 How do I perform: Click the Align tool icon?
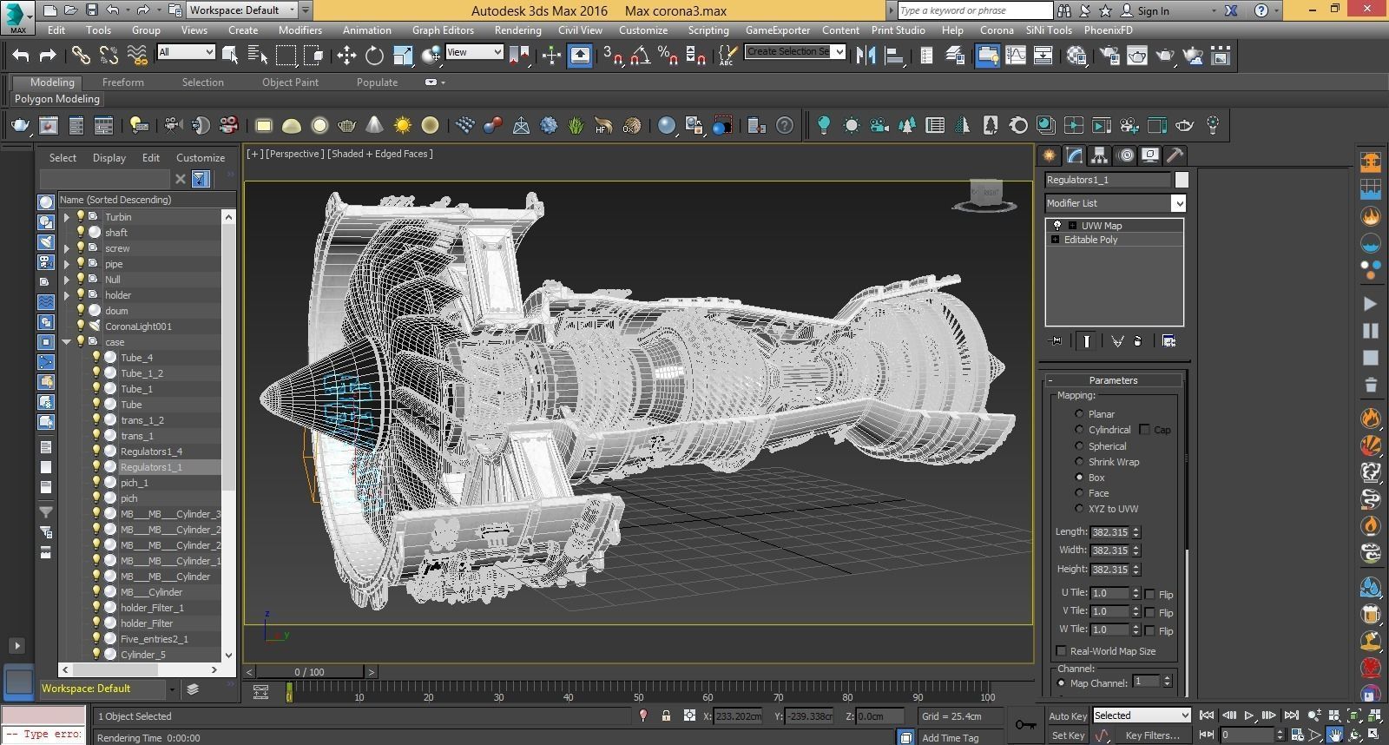[893, 56]
